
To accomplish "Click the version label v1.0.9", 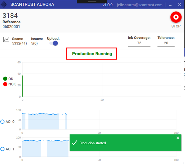I will click(x=107, y=5).
